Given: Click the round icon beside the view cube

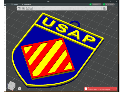Looking at the screenshot, I should 19,89.
